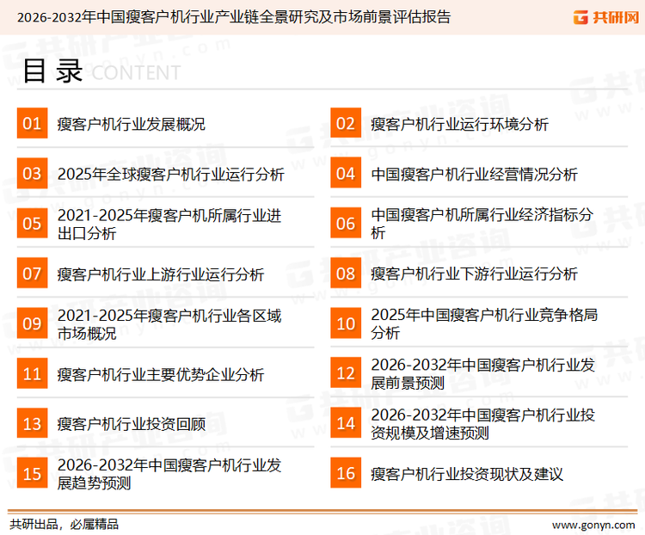Select entry 瘦客户机行业发展概况

coord(132,124)
